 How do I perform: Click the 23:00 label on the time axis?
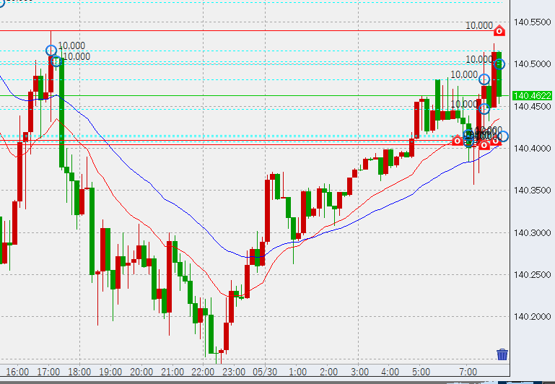tap(232, 372)
